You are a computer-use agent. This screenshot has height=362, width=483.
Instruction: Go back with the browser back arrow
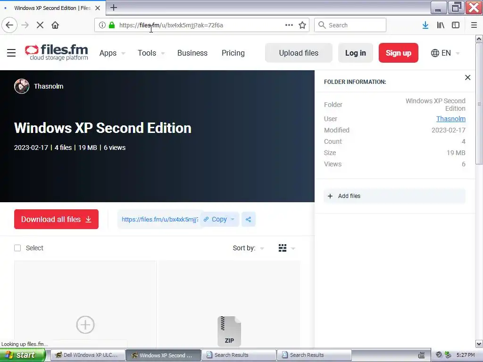pyautogui.click(x=9, y=25)
